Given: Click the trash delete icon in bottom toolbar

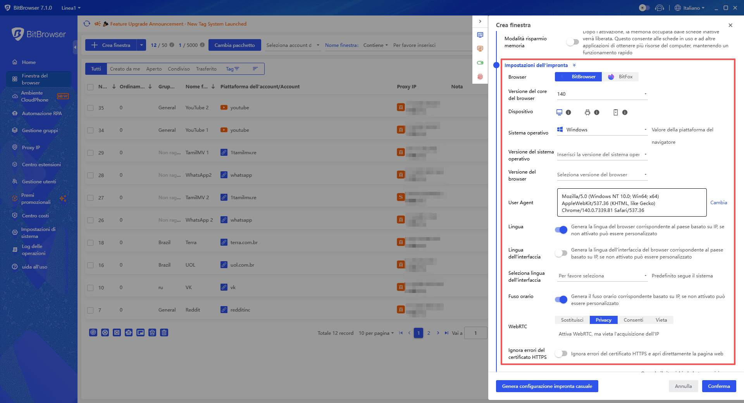Looking at the screenshot, I should coord(164,332).
